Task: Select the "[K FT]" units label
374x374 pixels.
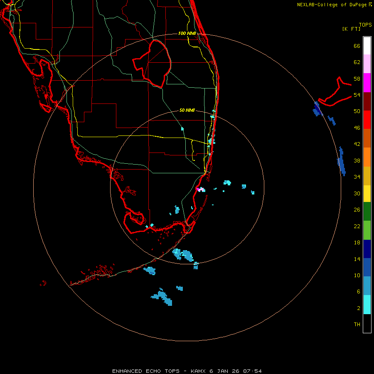Action: click(351, 29)
